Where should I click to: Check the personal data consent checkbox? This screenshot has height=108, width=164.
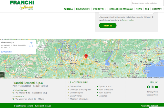[x=100, y=17]
